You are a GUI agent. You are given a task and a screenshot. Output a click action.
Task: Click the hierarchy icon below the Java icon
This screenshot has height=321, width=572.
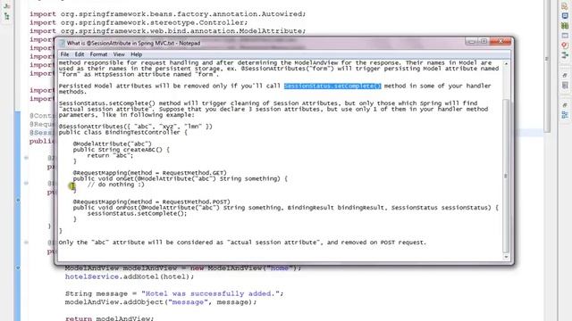[7, 16]
